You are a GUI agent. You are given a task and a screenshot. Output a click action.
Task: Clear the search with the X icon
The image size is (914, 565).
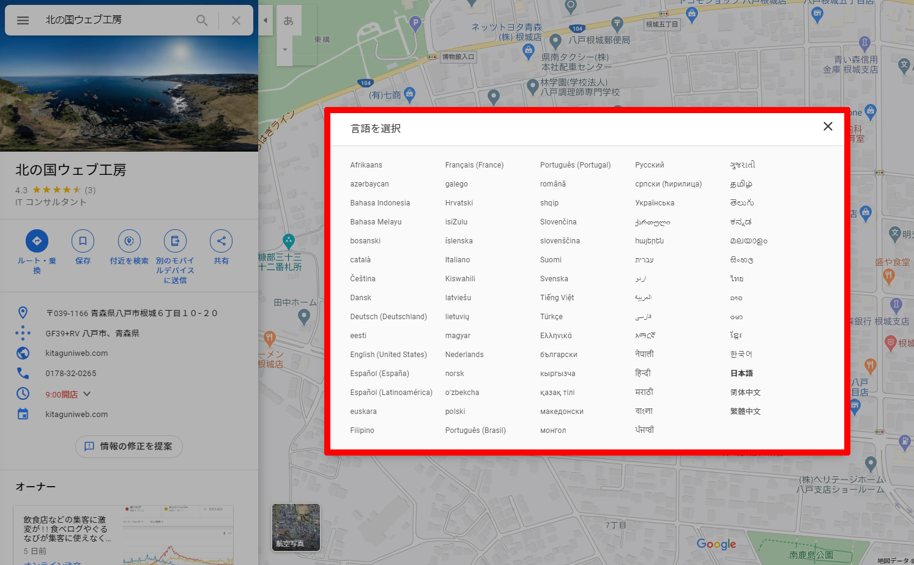[x=236, y=20]
